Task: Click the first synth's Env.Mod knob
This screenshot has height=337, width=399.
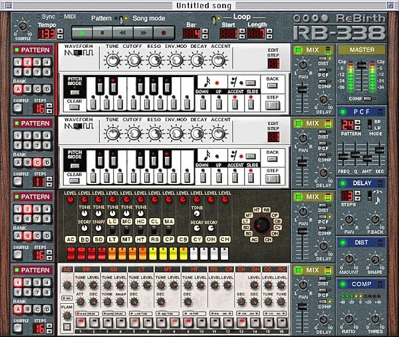Action: [176, 60]
